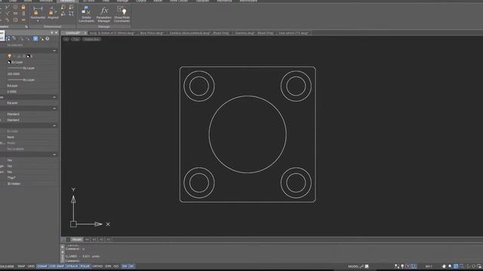Screen dimensions: 483x271
Task: Turn off OTRACK in the status bar
Action: click(72, 266)
